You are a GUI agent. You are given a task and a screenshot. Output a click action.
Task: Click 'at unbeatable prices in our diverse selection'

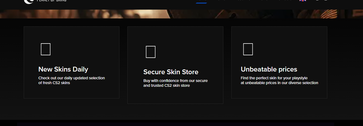tap(279, 83)
